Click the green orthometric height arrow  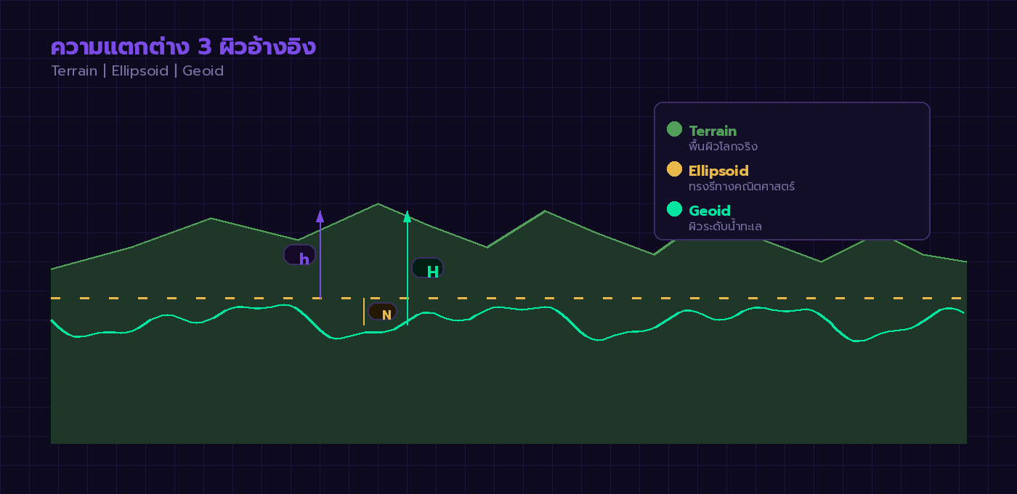tap(407, 269)
